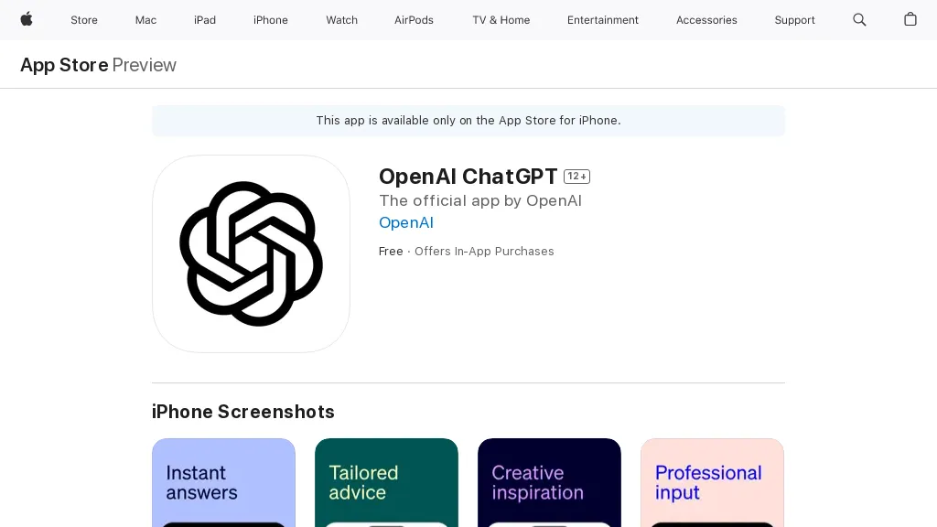
Task: Click the 12+ age rating badge
Action: 576,177
